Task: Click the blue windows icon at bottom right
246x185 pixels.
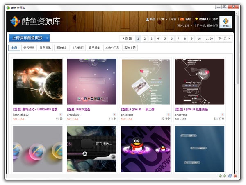Action: coord(230,176)
